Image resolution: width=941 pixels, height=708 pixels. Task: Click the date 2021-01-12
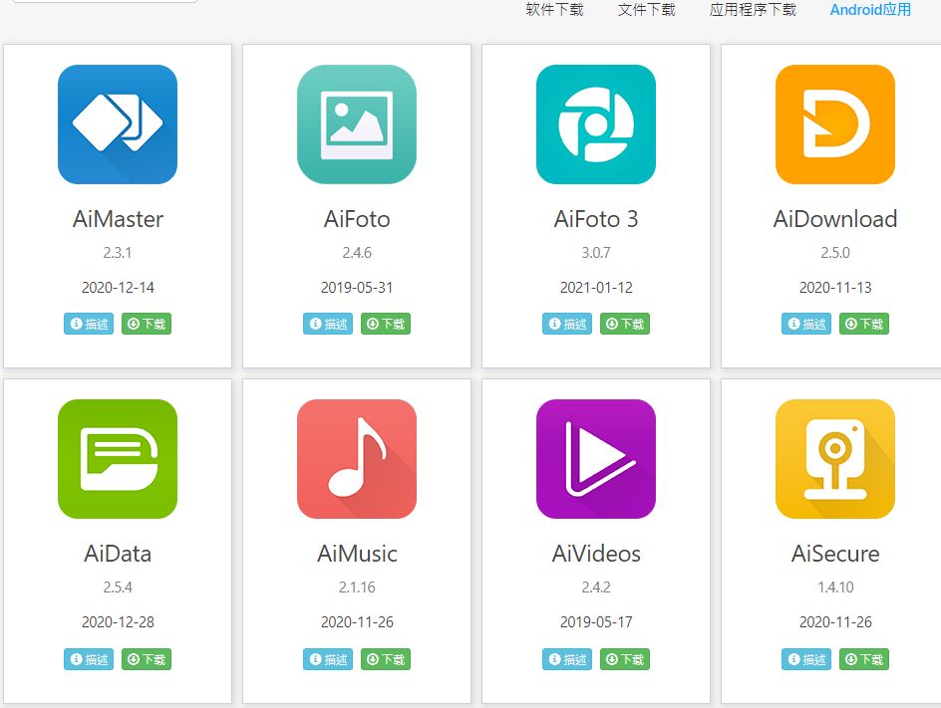pos(596,288)
